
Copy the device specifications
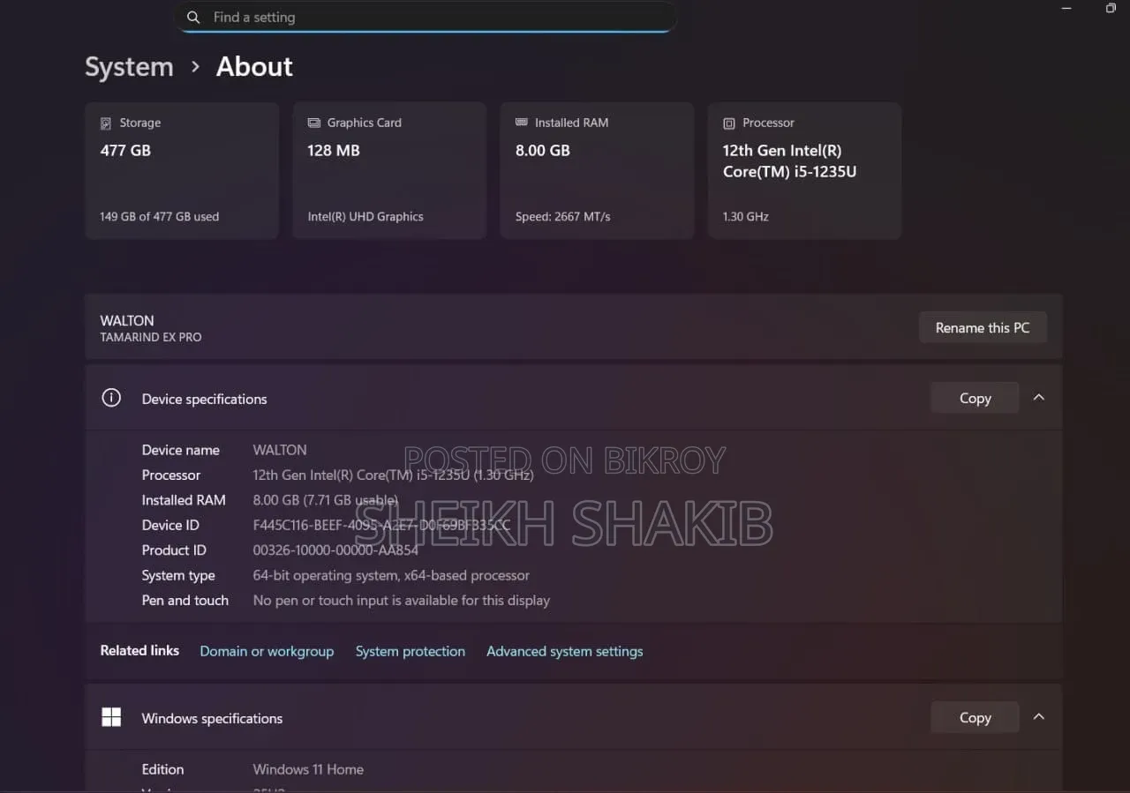(x=975, y=398)
